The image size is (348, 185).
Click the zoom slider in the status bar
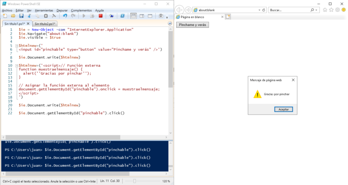(x=134, y=181)
